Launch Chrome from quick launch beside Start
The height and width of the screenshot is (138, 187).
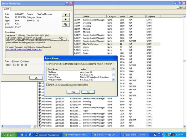(22, 135)
